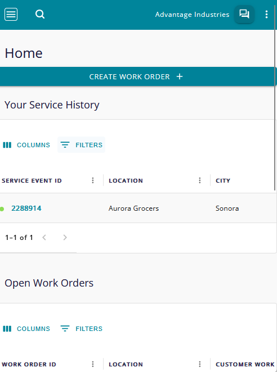
Task: Go to next page of service history
Action: click(x=65, y=238)
